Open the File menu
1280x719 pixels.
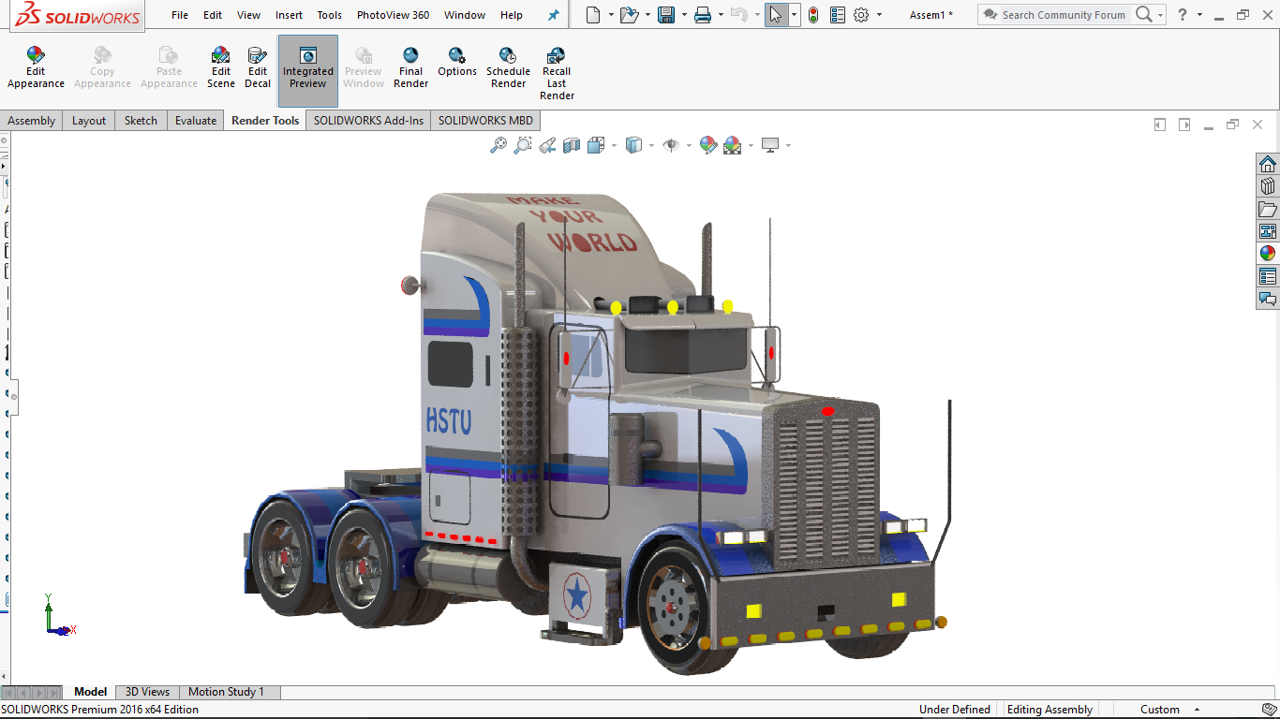coord(180,15)
